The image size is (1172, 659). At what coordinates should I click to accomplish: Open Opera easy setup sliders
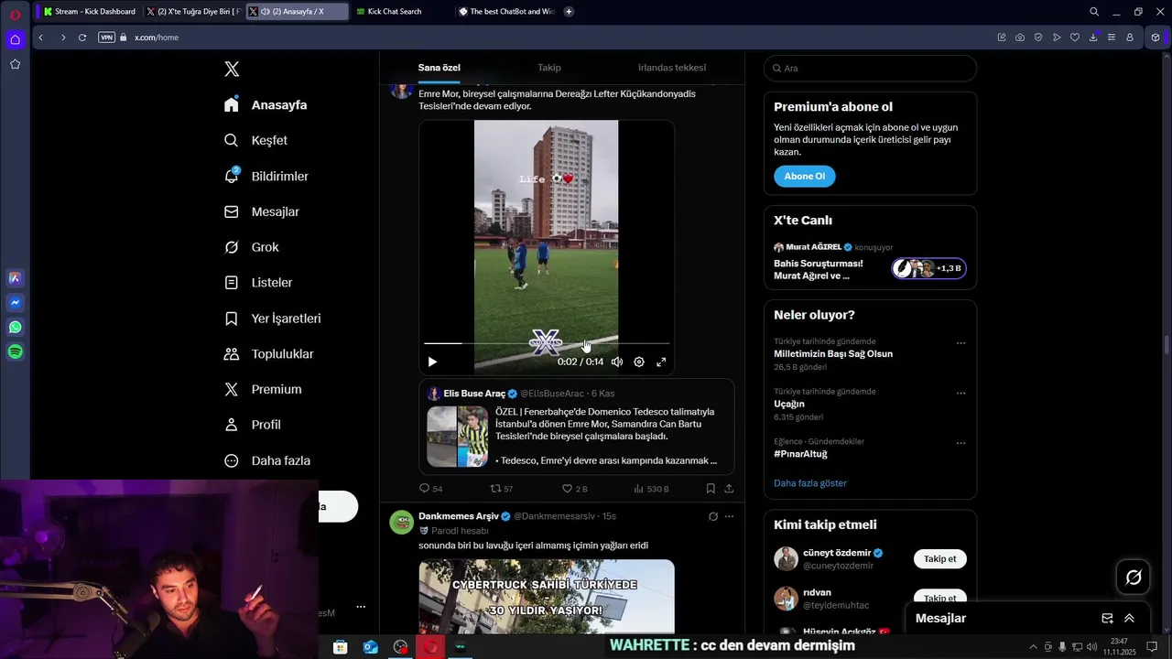pos(1111,38)
